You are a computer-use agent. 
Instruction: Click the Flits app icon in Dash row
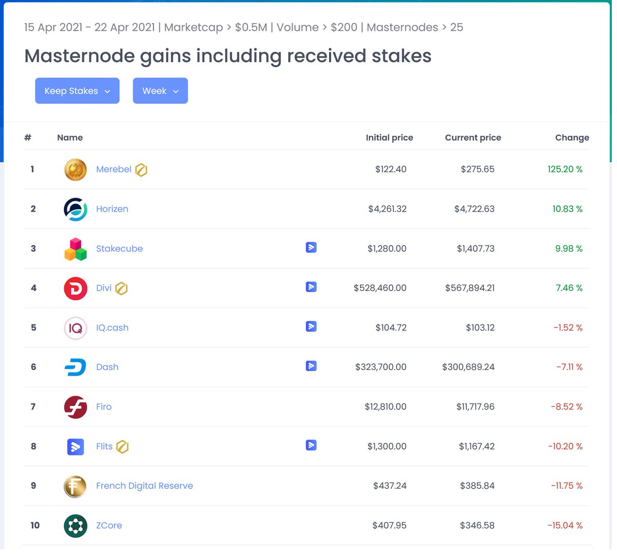click(311, 366)
